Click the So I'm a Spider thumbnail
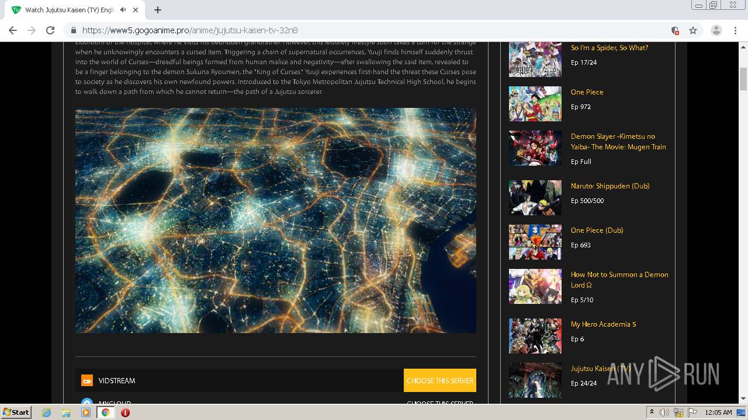Image resolution: width=748 pixels, height=420 pixels. [x=535, y=60]
